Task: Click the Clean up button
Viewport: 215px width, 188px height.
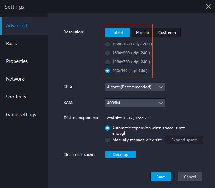Action: (x=120, y=155)
